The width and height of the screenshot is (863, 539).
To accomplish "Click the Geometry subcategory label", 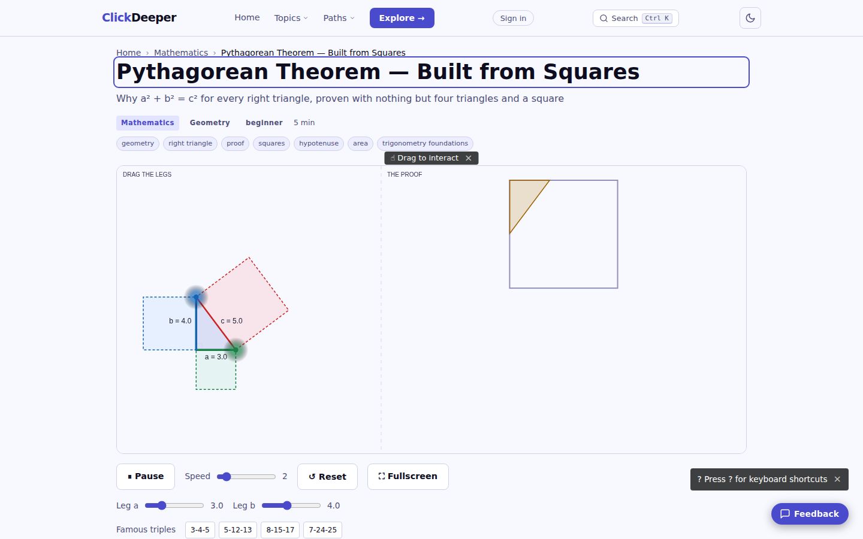I will [x=210, y=123].
